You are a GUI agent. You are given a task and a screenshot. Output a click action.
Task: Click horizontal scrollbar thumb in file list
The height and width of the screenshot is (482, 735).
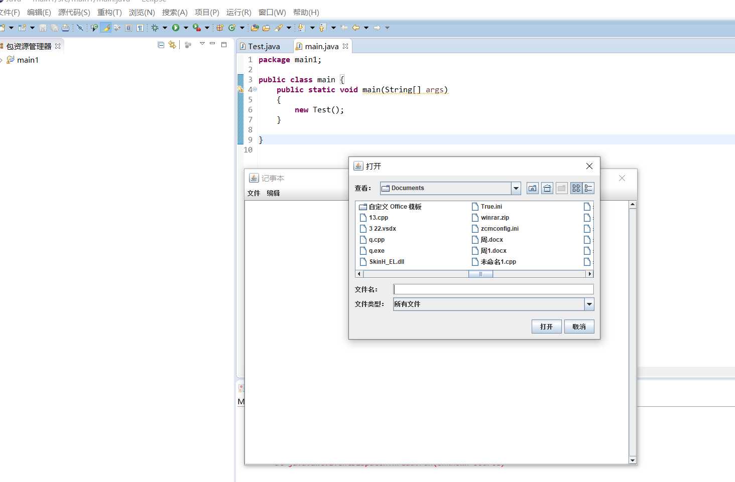point(480,274)
